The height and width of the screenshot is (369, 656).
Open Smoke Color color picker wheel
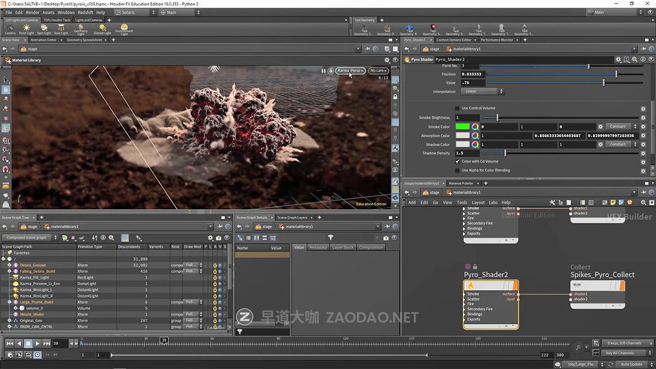point(476,127)
